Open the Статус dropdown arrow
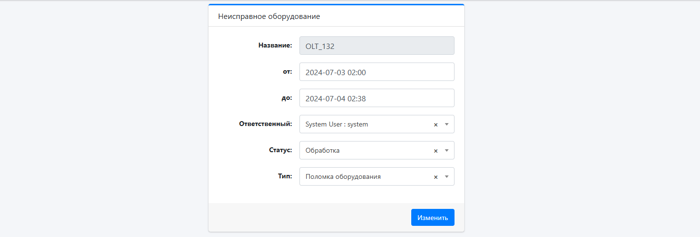Image resolution: width=700 pixels, height=237 pixels. (447, 150)
